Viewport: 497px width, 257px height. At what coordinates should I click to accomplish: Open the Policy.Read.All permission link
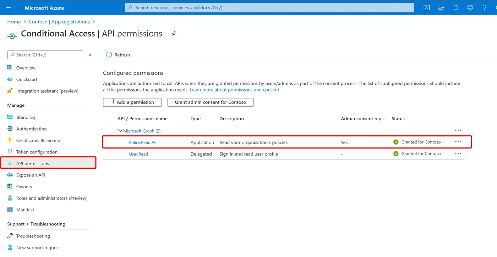(143, 143)
